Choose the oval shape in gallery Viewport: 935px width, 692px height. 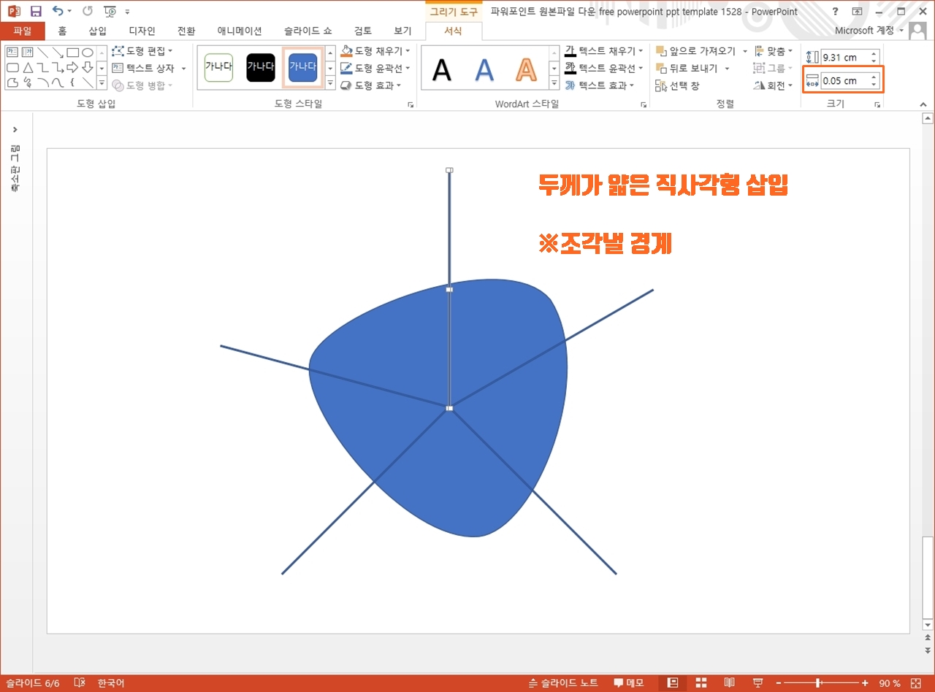(87, 52)
